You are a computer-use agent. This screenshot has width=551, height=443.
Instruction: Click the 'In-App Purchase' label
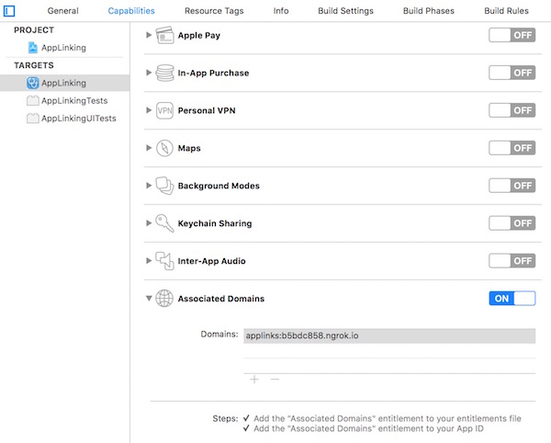pos(213,74)
